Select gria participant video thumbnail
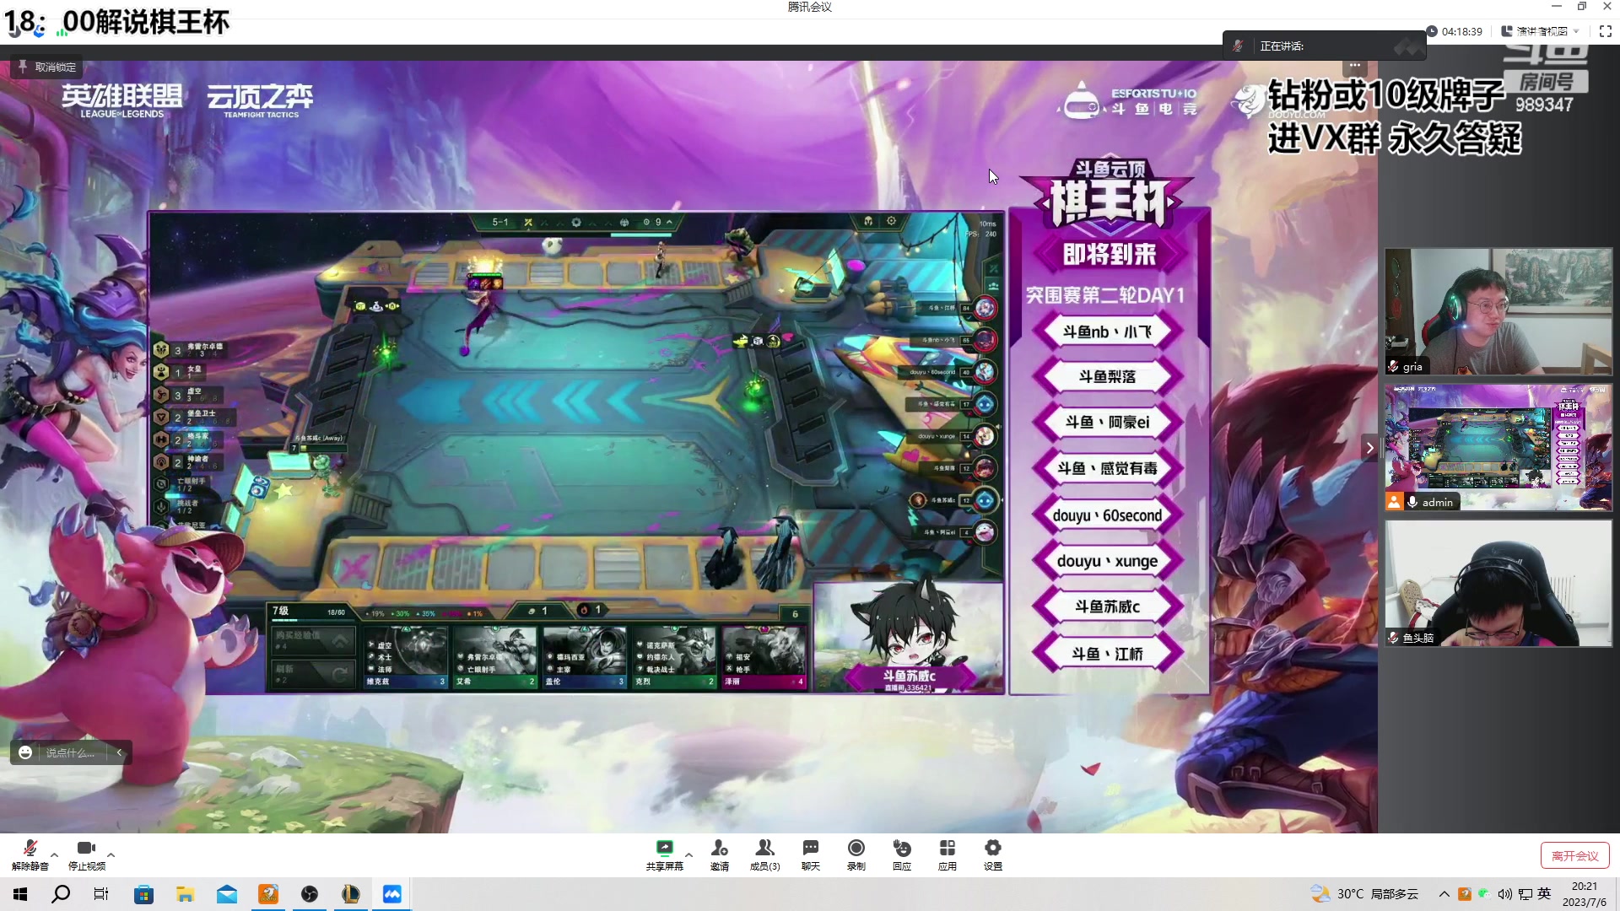Viewport: 1620px width, 911px height. (1498, 311)
